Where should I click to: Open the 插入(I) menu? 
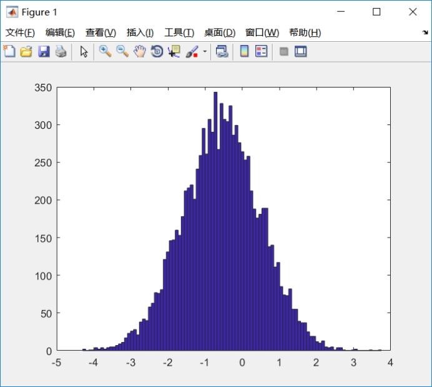[140, 33]
